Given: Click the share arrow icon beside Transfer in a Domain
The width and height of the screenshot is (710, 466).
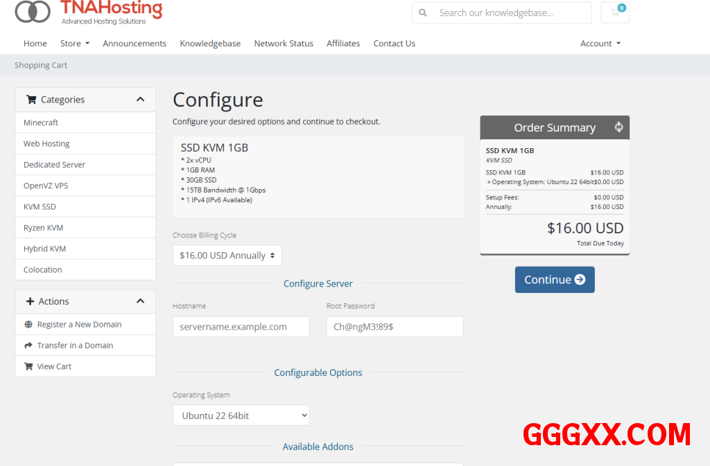Looking at the screenshot, I should click(x=28, y=346).
